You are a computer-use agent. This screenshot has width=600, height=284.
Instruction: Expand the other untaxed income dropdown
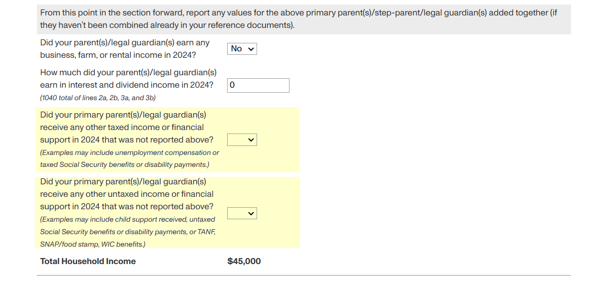click(242, 213)
